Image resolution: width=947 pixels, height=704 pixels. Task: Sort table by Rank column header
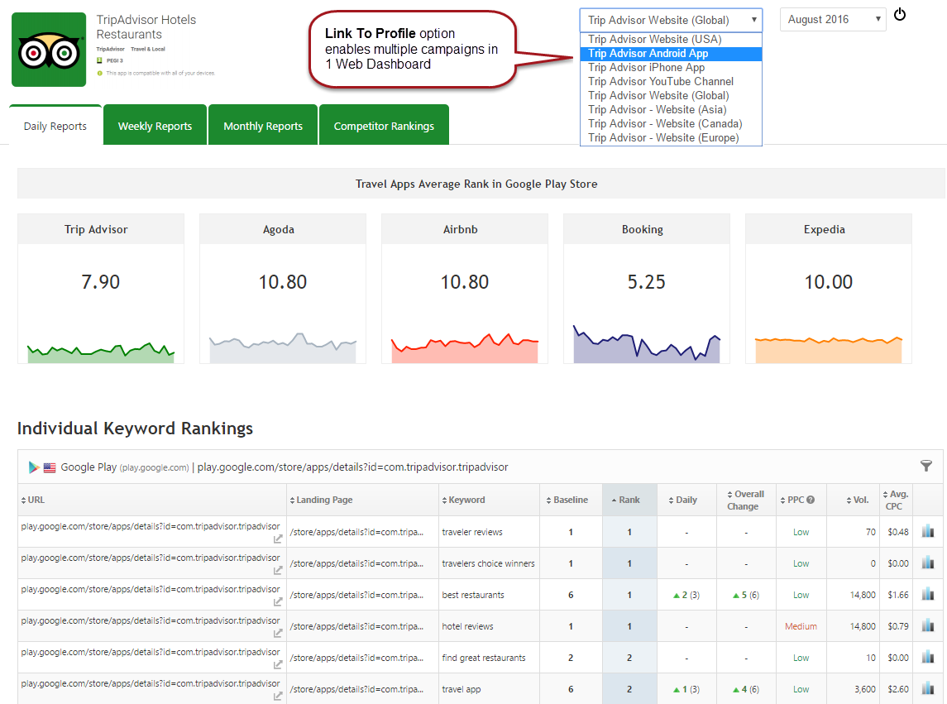click(x=629, y=500)
